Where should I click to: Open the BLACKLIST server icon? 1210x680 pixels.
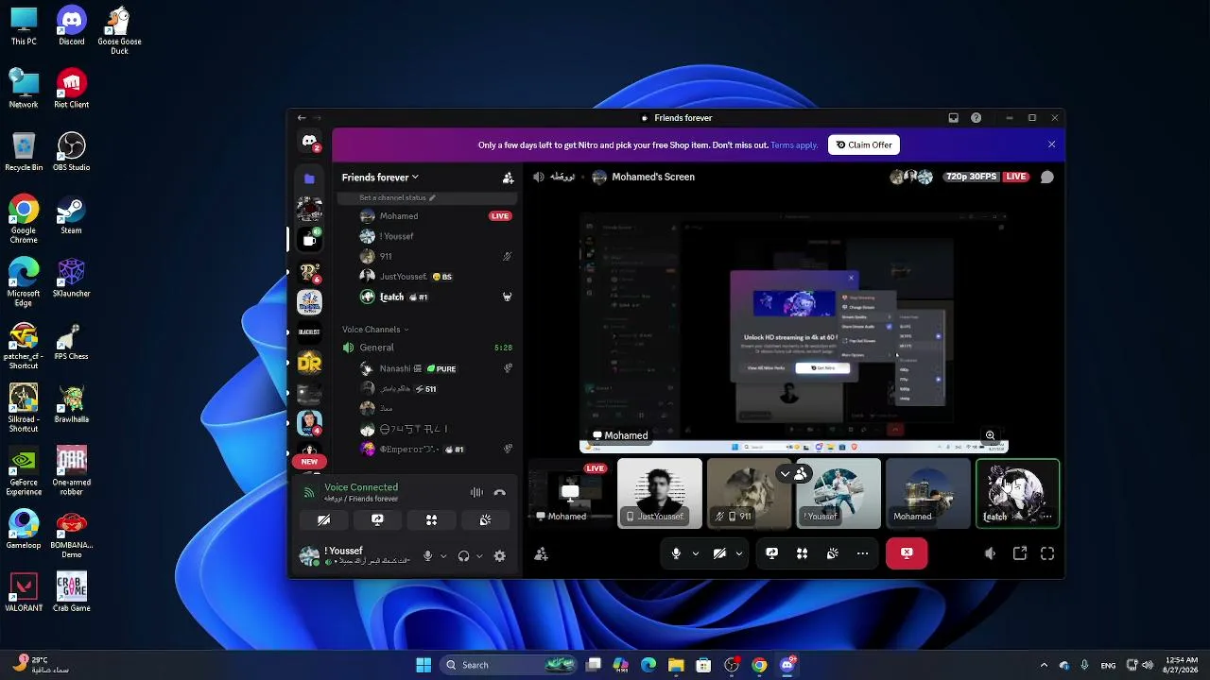click(309, 331)
